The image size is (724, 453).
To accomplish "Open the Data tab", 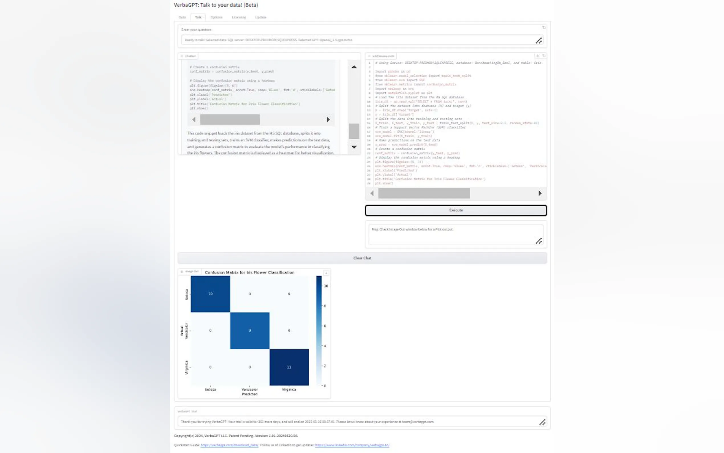I will point(182,17).
